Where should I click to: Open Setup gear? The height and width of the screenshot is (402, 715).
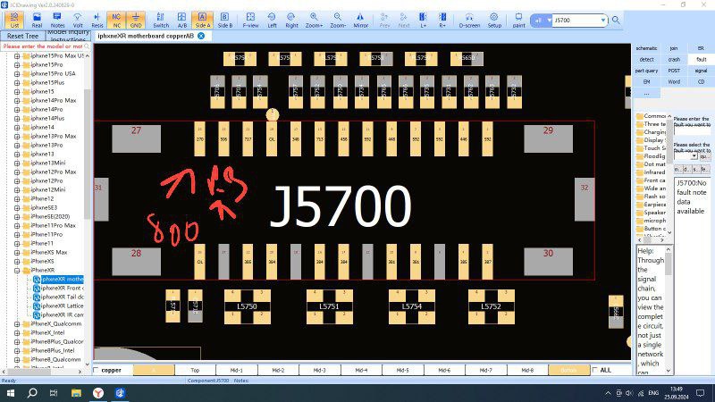tap(494, 20)
